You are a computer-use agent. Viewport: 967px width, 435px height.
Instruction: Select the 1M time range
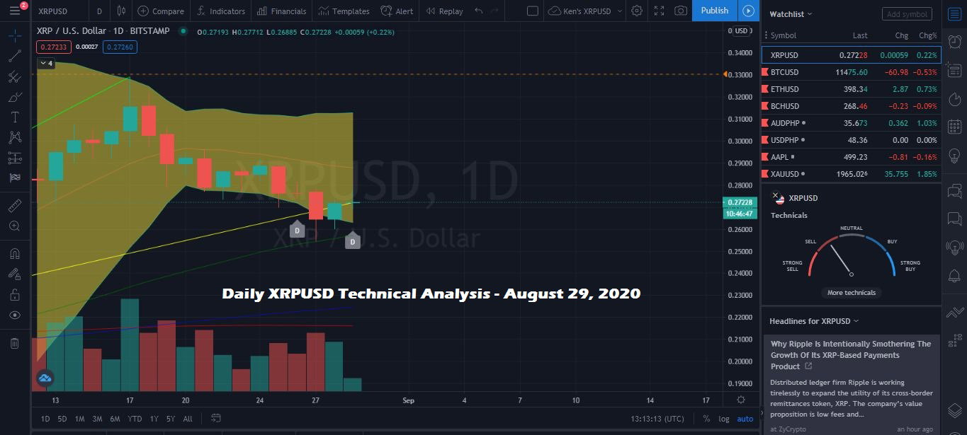click(x=79, y=419)
